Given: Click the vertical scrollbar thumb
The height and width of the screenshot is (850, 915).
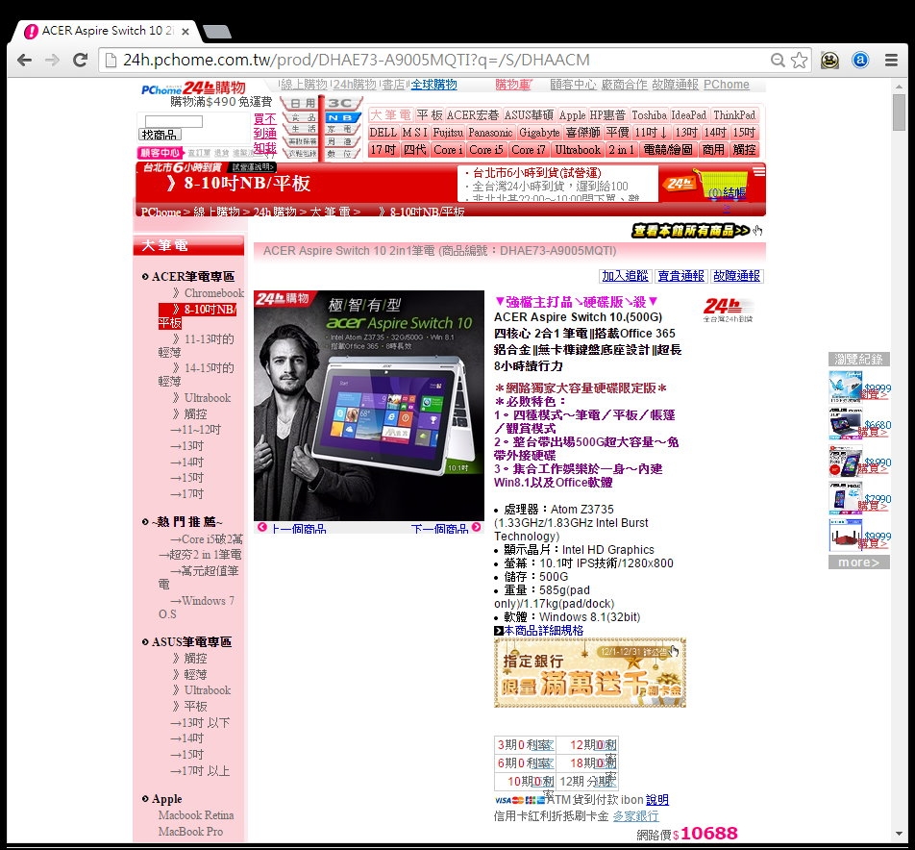Looking at the screenshot, I should (899, 113).
